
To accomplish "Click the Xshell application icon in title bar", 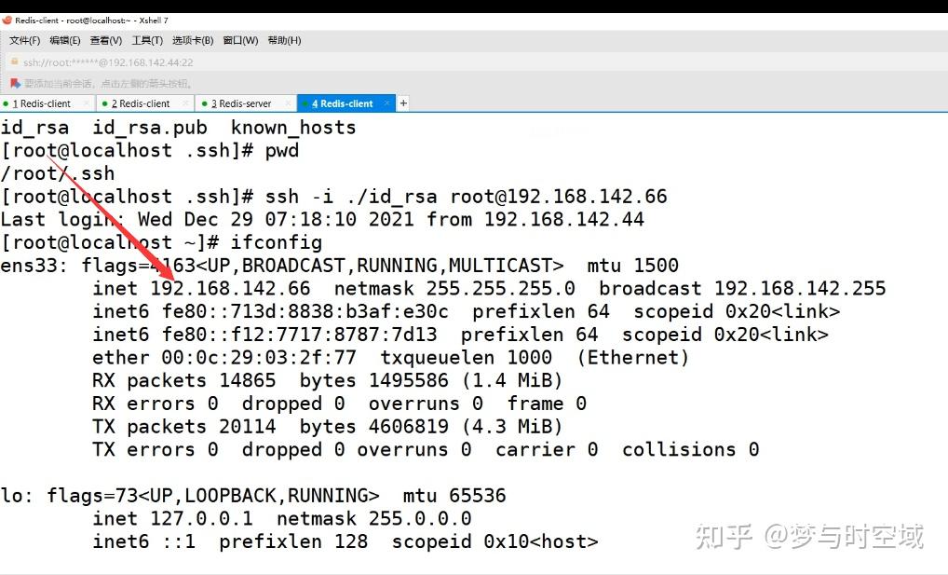I will tap(7, 20).
